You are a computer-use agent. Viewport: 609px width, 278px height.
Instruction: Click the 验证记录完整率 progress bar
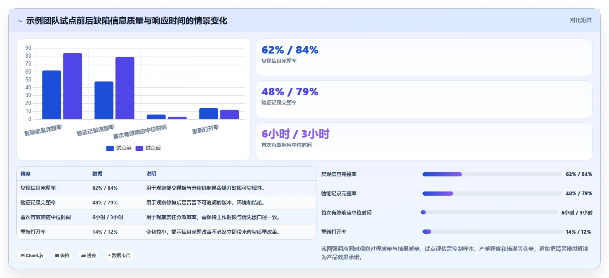click(492, 194)
